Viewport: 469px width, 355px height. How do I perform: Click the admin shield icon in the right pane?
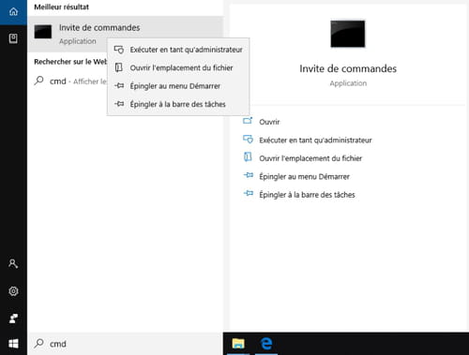click(248, 140)
